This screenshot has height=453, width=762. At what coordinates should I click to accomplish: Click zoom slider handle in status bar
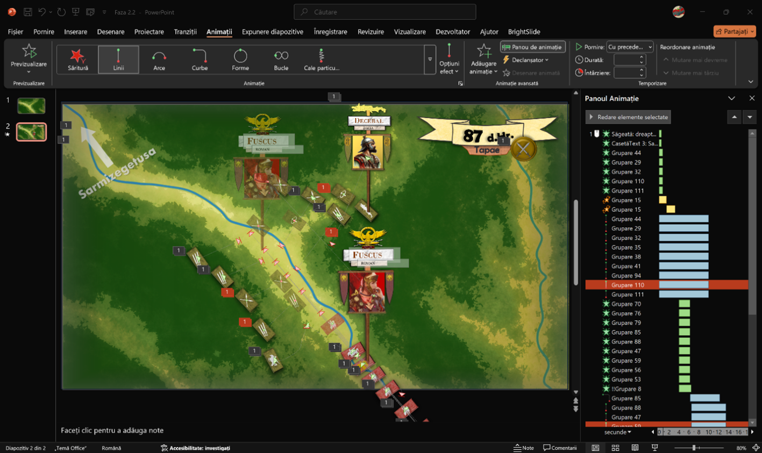coord(694,448)
